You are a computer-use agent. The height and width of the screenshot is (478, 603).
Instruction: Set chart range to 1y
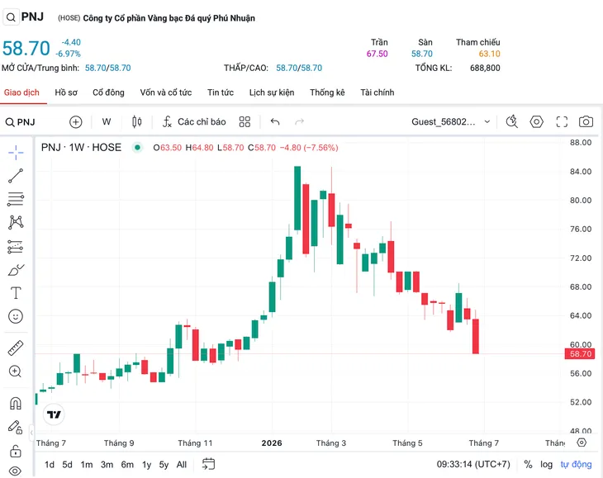coord(146,465)
